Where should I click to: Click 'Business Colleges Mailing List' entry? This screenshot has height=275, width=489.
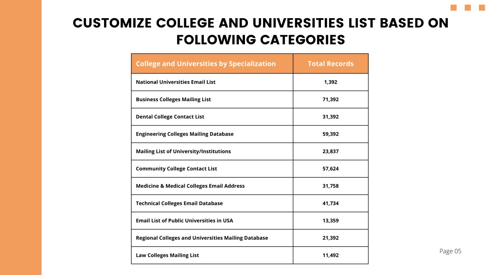tap(173, 99)
